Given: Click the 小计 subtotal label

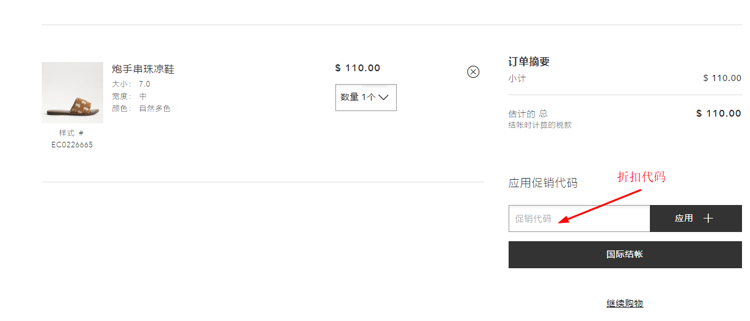Looking at the screenshot, I should (517, 78).
